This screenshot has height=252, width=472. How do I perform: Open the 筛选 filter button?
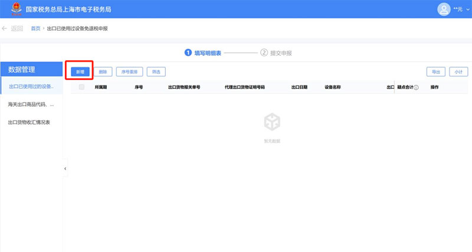coord(156,72)
